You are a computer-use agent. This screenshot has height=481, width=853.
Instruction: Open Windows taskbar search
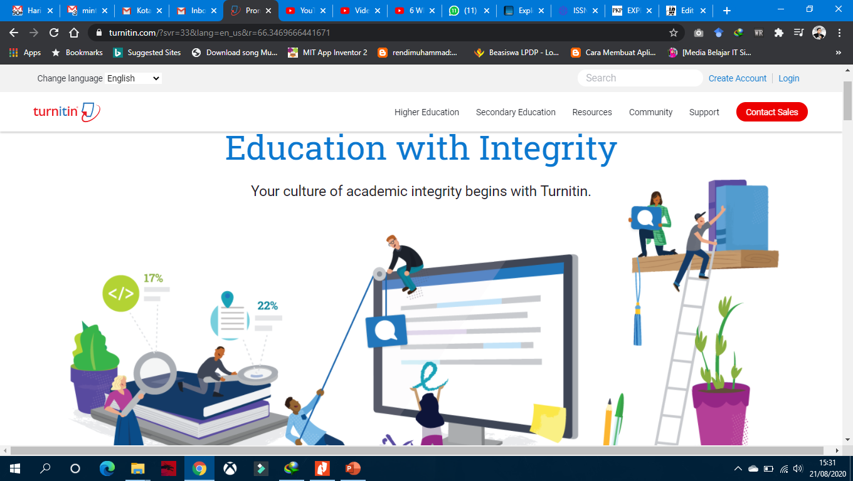(45, 468)
